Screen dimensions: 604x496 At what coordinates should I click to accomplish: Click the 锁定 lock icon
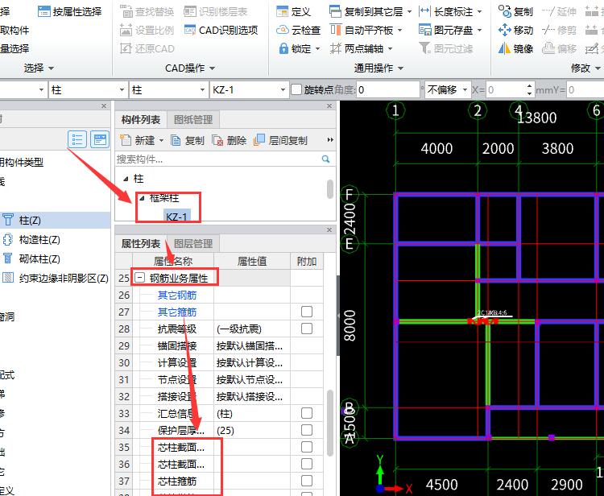click(283, 48)
